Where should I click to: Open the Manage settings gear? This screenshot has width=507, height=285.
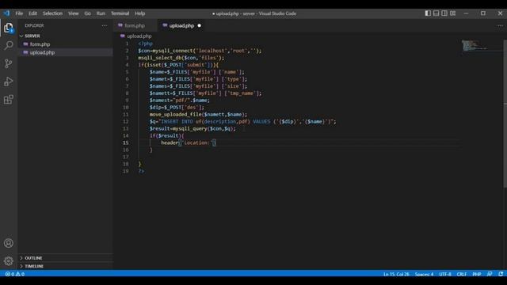tap(9, 260)
